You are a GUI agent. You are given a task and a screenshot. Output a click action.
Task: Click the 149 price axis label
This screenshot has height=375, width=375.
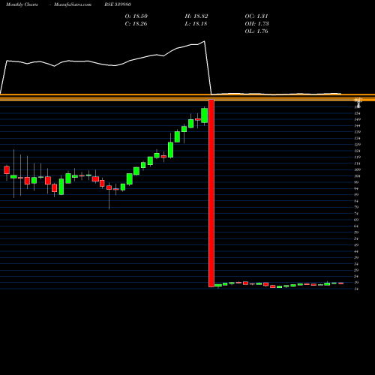pos(358,119)
